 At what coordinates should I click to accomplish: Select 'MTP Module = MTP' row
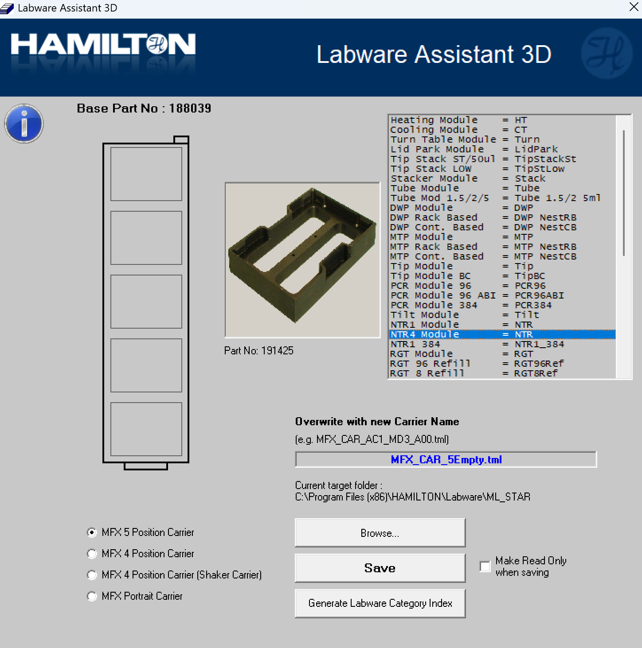[502, 237]
